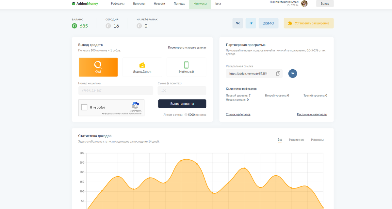
Task: Open the Рефералы menu item
Action: 118,4
